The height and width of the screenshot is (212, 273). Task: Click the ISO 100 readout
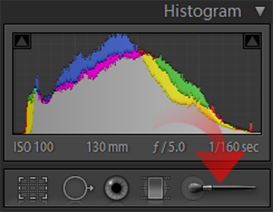[34, 147]
